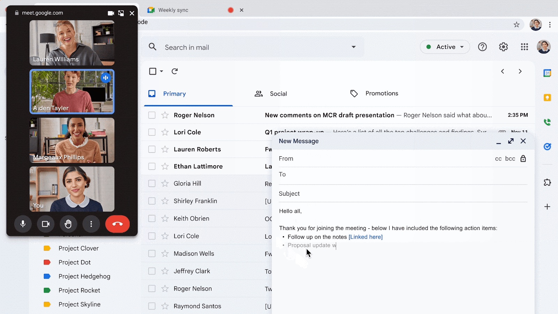Check the checkbox on Roger Nelson's email
The image size is (558, 314).
(x=152, y=115)
